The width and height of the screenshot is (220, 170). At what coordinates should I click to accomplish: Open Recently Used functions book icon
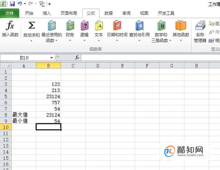(52, 25)
